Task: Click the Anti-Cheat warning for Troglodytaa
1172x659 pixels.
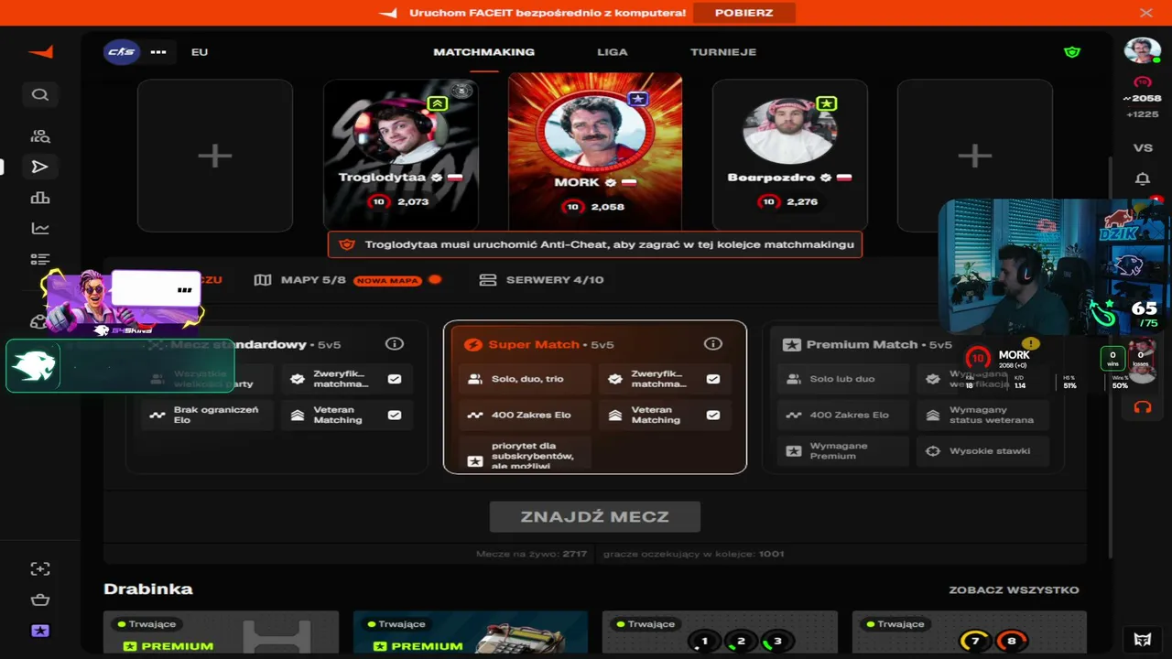Action: (595, 244)
